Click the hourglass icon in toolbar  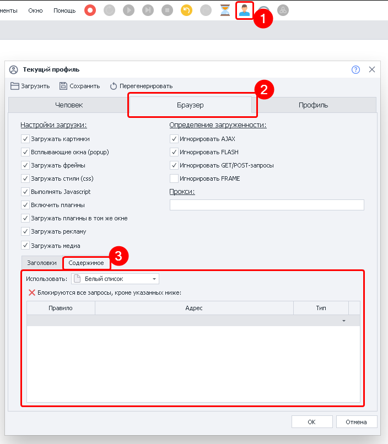(225, 10)
